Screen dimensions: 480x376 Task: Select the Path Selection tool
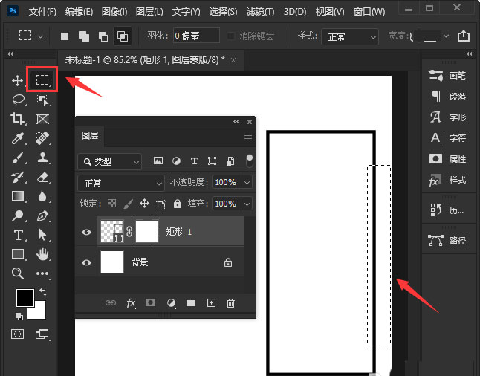(42, 235)
